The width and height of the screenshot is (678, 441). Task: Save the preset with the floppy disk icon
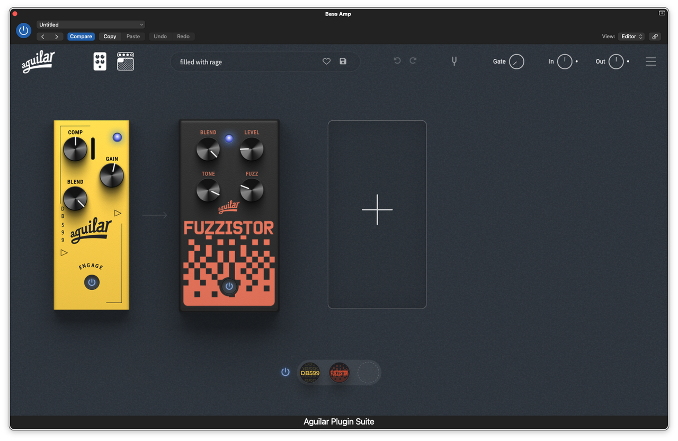pos(343,61)
